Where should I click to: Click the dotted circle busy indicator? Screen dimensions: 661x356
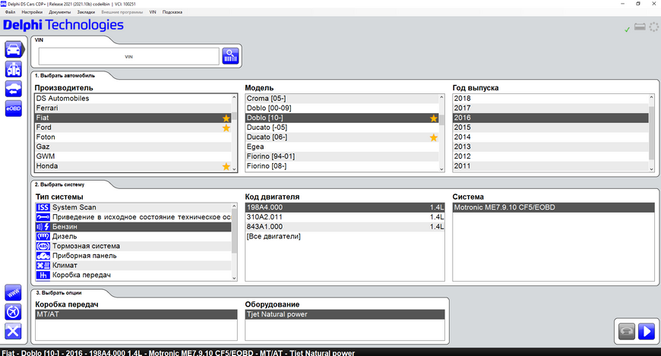coord(654,27)
